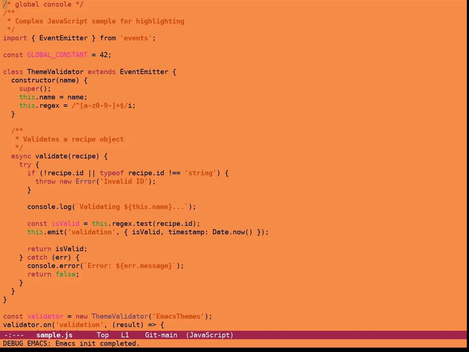The height and width of the screenshot is (352, 469).
Task: Click the Git-main indicator in mode line
Action: 161,335
